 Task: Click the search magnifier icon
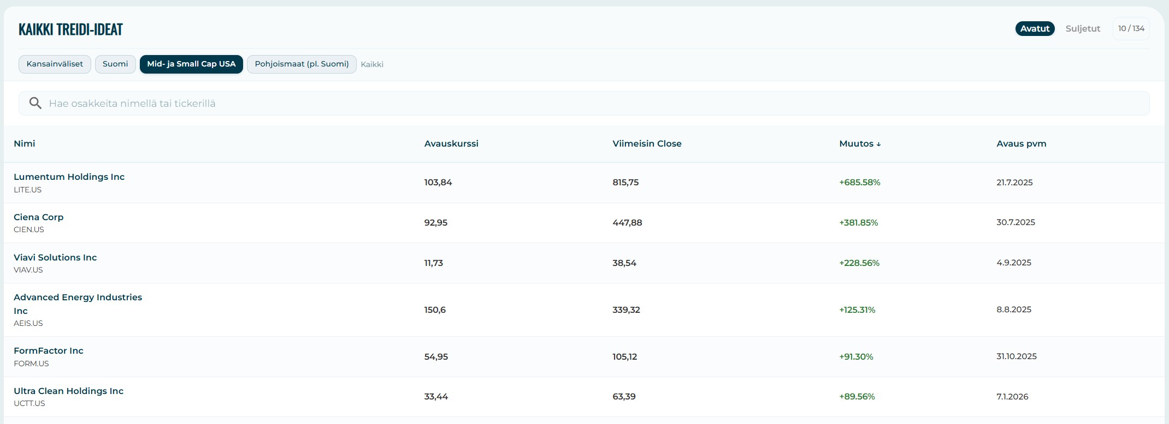(36, 103)
